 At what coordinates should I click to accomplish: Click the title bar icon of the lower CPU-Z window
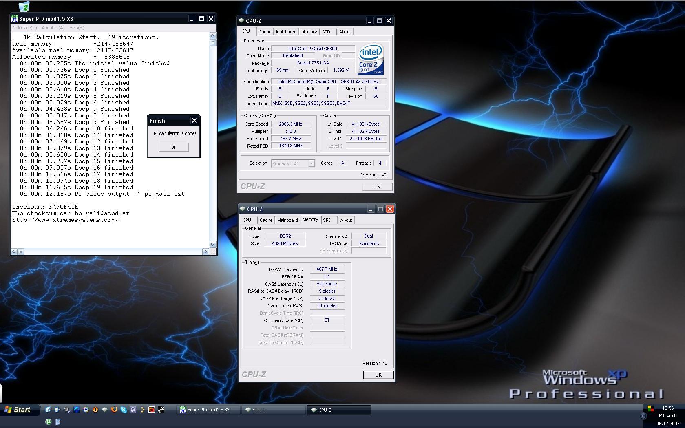[242, 209]
